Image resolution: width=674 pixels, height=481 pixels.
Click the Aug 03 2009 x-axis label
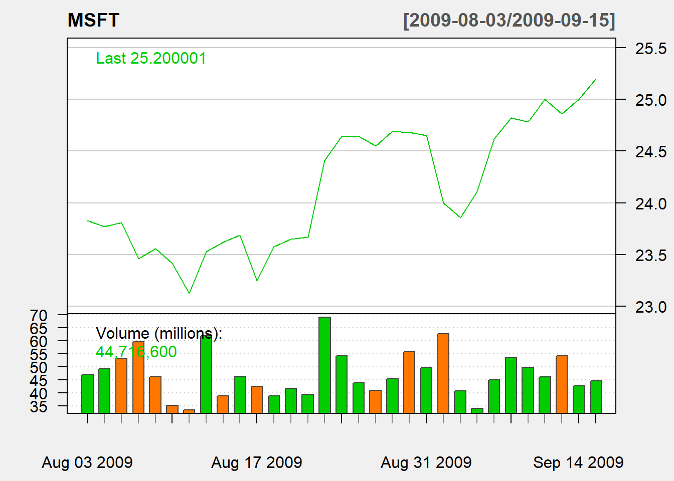(87, 462)
